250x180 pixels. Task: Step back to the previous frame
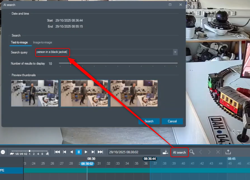click(65, 152)
